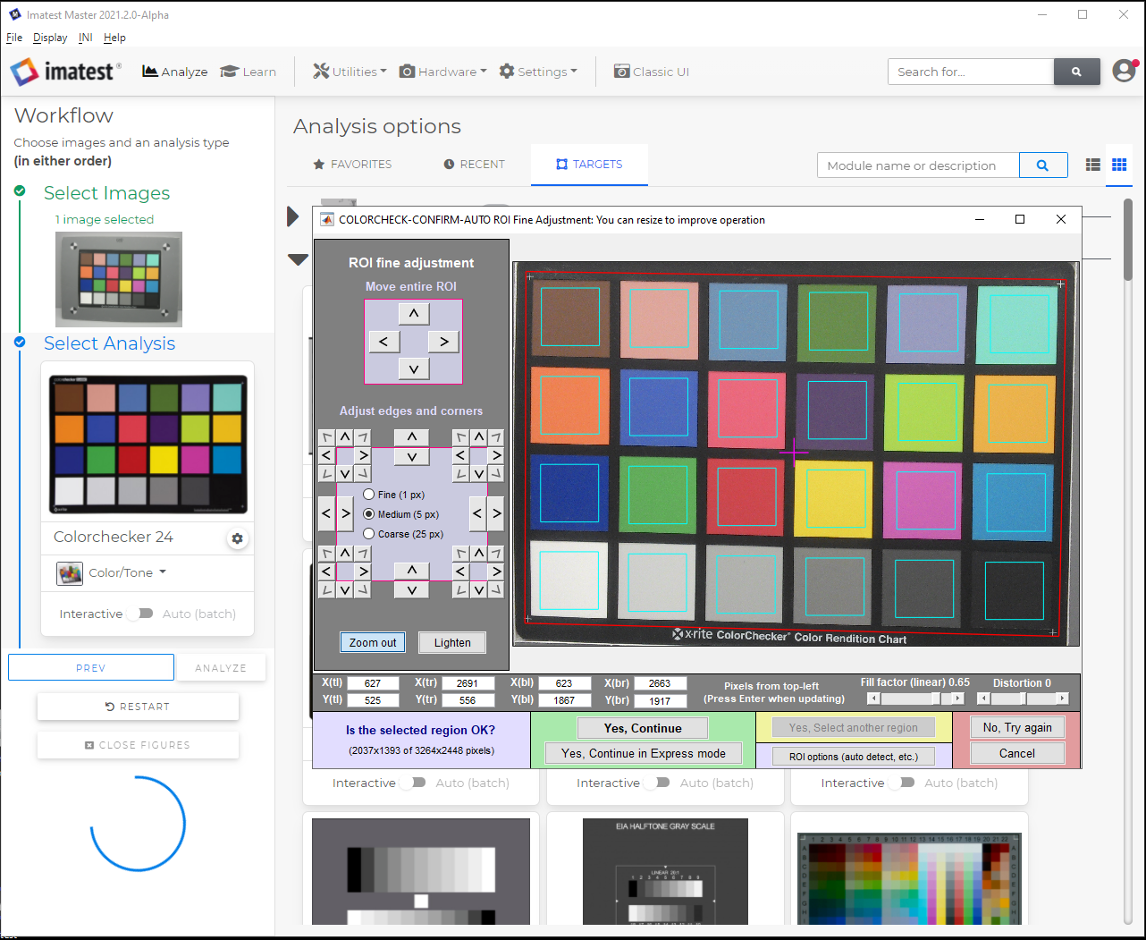The width and height of the screenshot is (1146, 940).
Task: Click X(tl) coordinate field
Action: point(373,683)
